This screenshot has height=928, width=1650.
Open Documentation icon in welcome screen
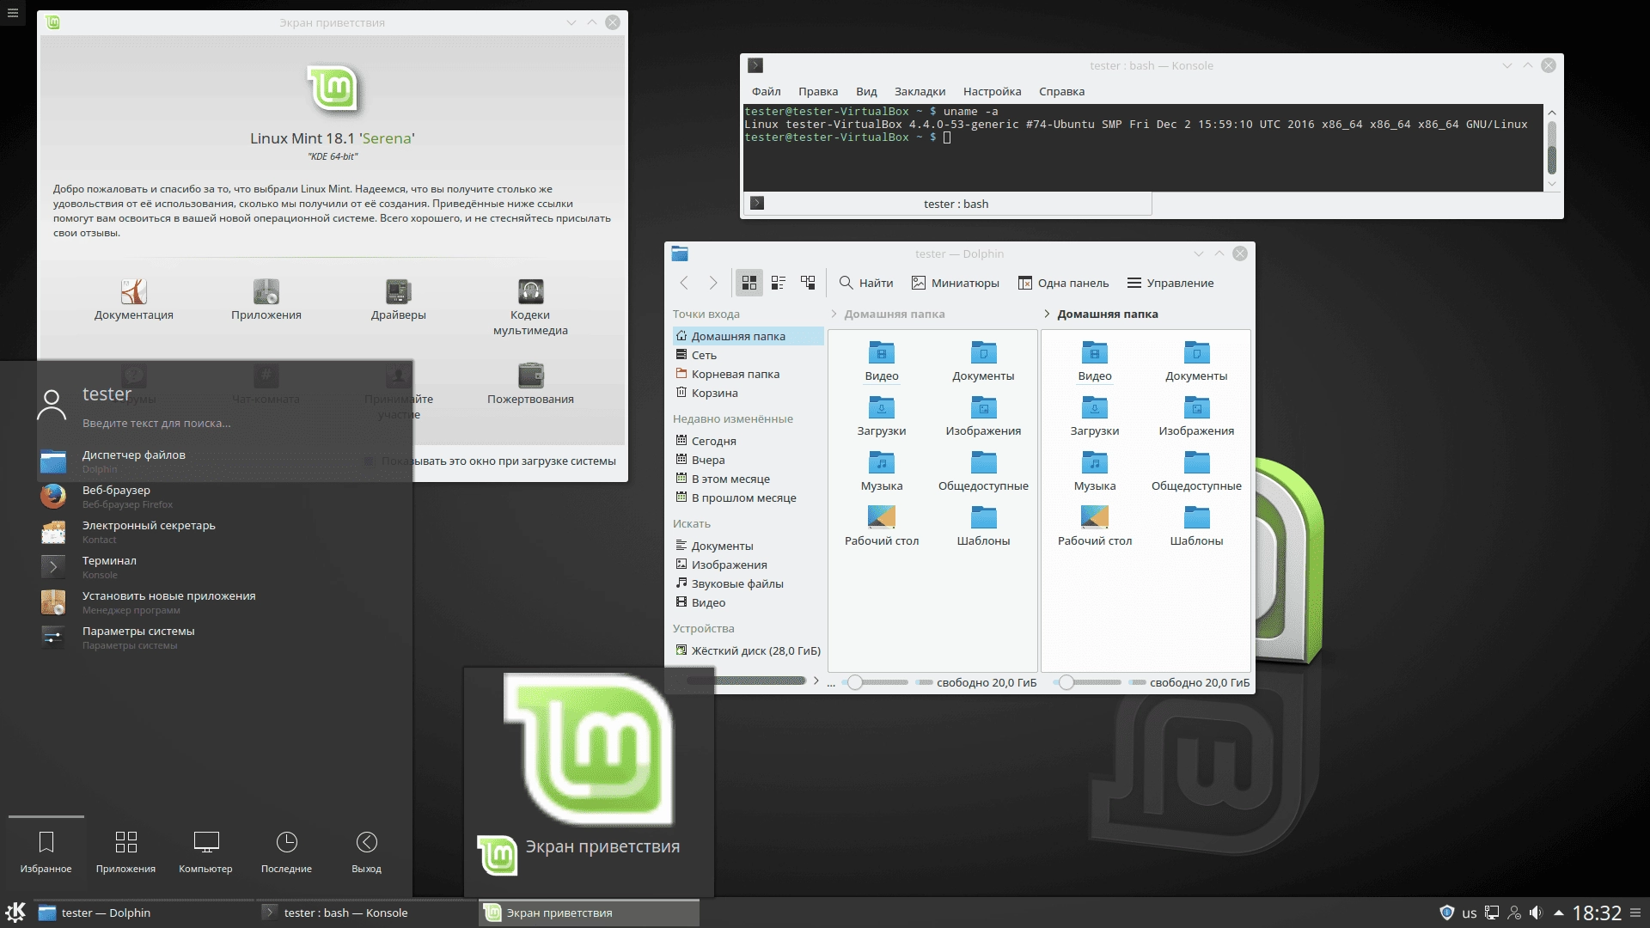point(134,291)
